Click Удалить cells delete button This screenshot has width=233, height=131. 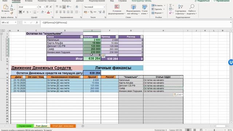coord(158,9)
